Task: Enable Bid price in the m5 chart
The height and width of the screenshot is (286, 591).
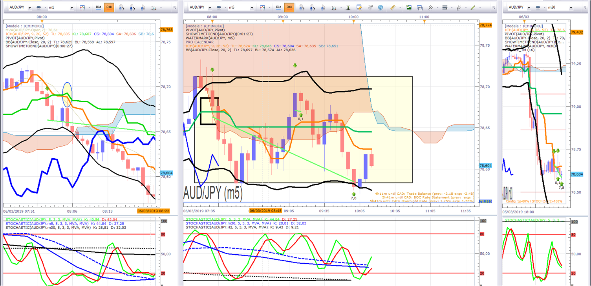Action: click(278, 7)
